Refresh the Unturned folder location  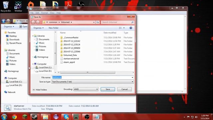[98, 22]
